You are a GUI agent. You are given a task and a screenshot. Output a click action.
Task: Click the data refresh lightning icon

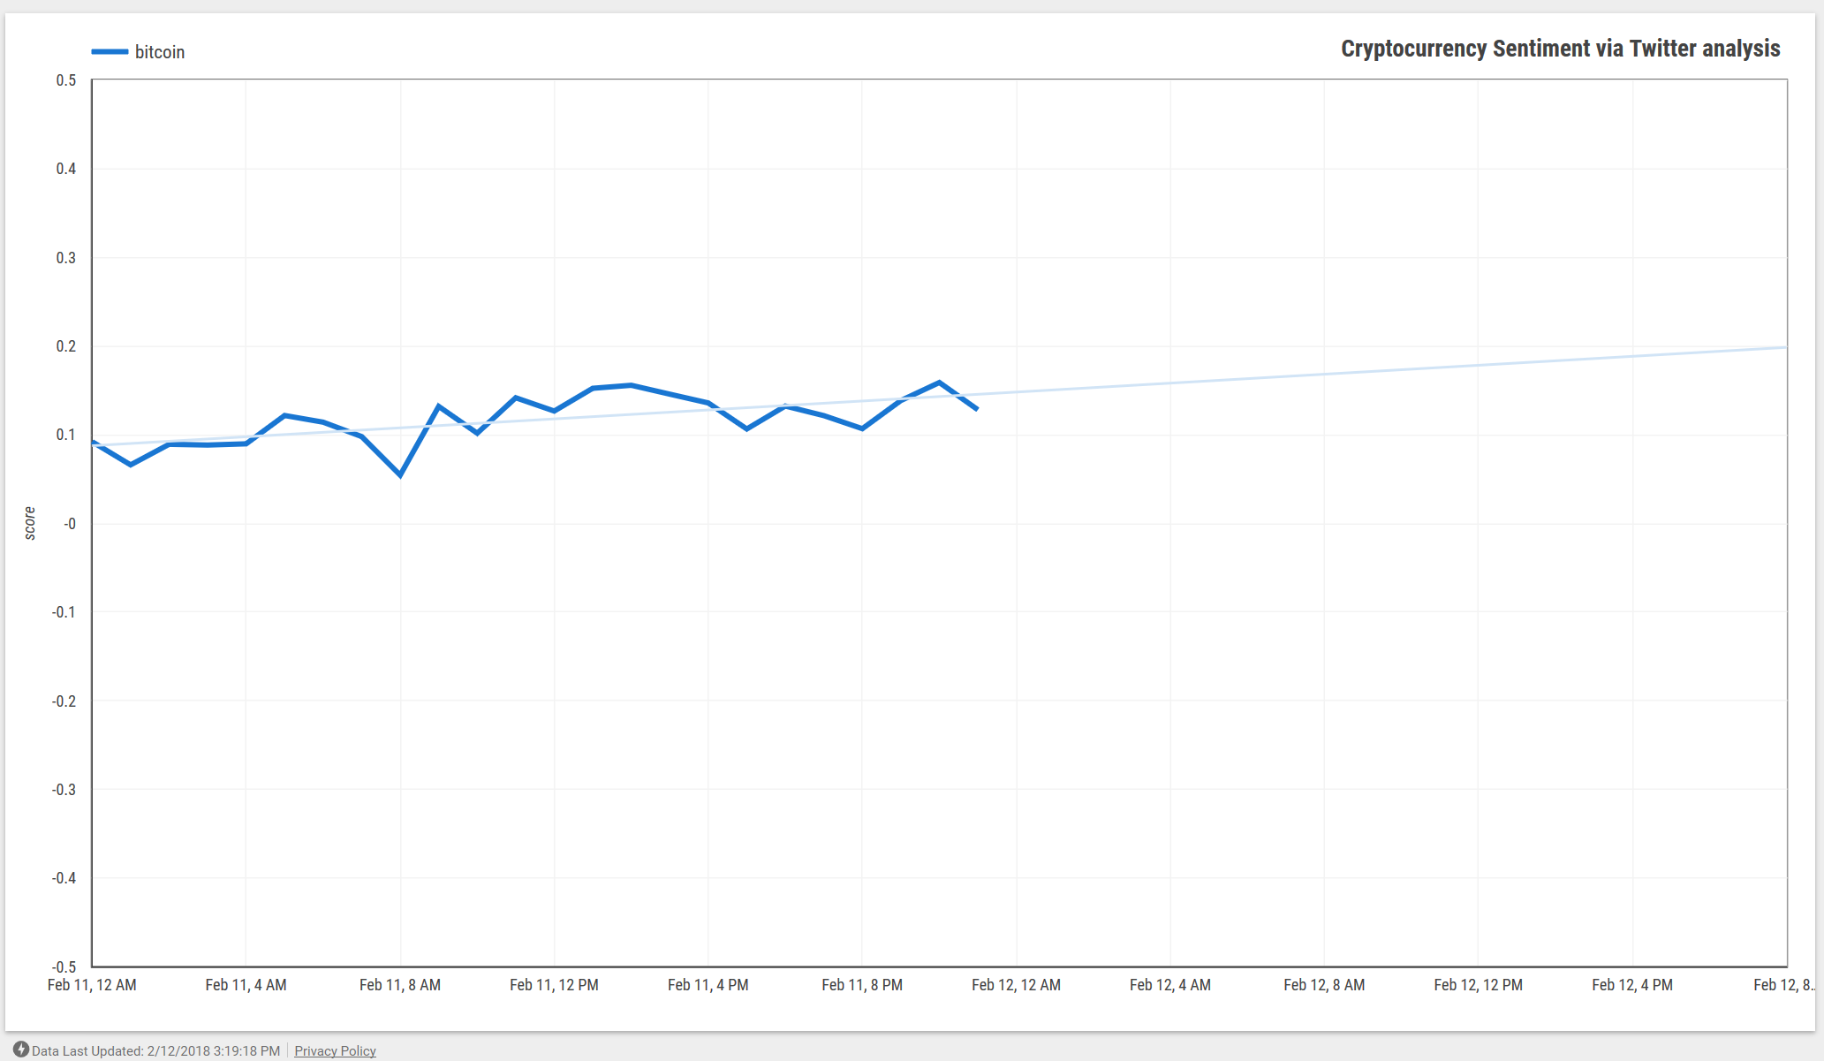[20, 1050]
